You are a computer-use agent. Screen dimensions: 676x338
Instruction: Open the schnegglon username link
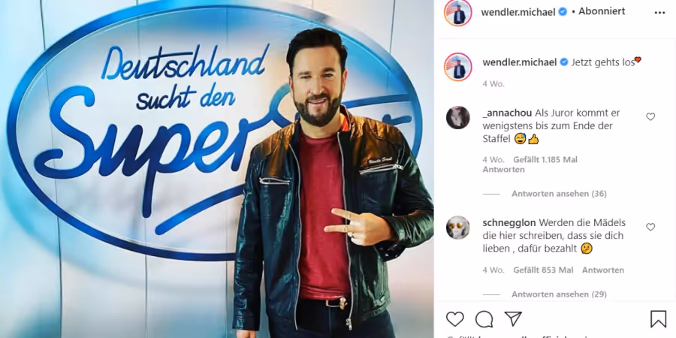(509, 223)
